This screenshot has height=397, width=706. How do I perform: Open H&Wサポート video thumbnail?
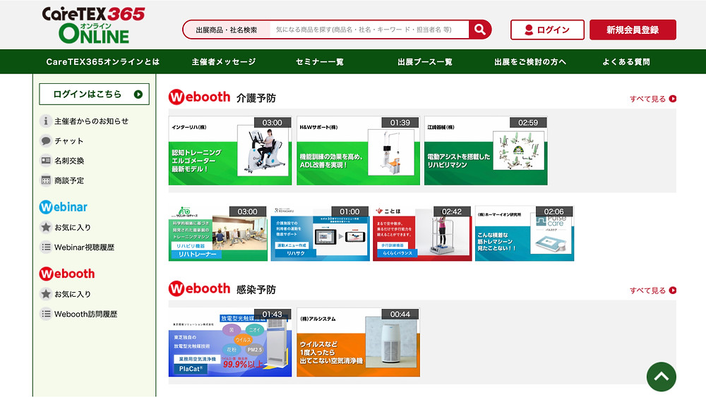358,151
